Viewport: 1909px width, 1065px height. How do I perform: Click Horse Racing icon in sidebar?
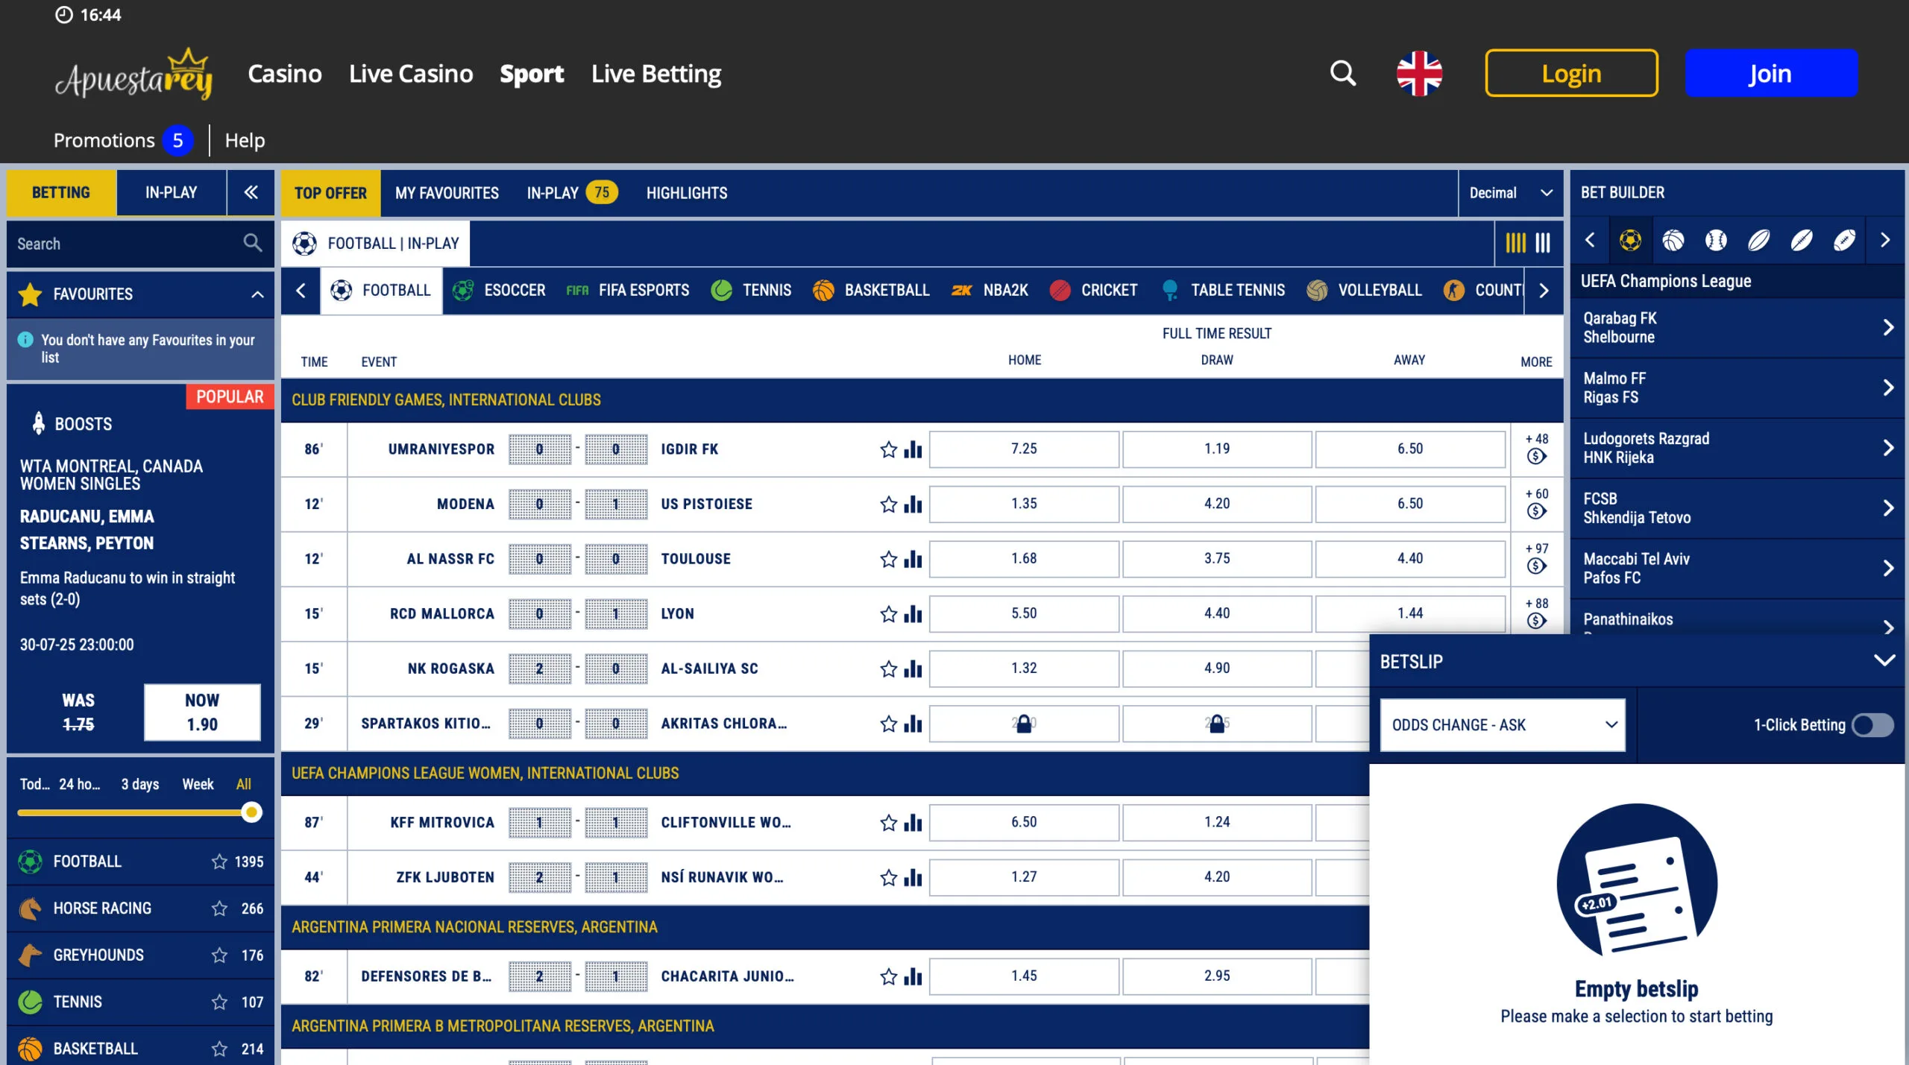tap(30, 908)
